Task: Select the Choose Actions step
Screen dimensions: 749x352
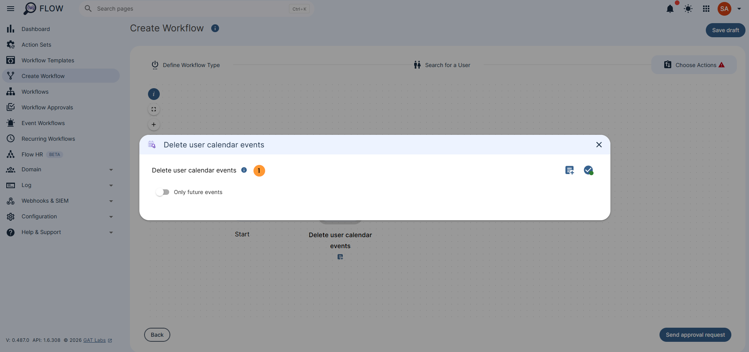Action: 694,65
